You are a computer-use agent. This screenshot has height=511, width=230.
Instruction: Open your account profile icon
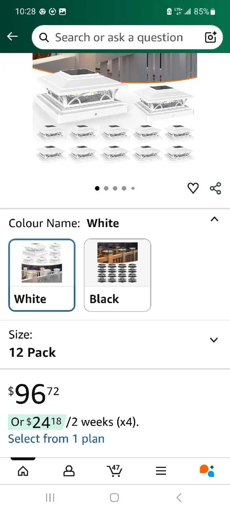click(x=69, y=470)
